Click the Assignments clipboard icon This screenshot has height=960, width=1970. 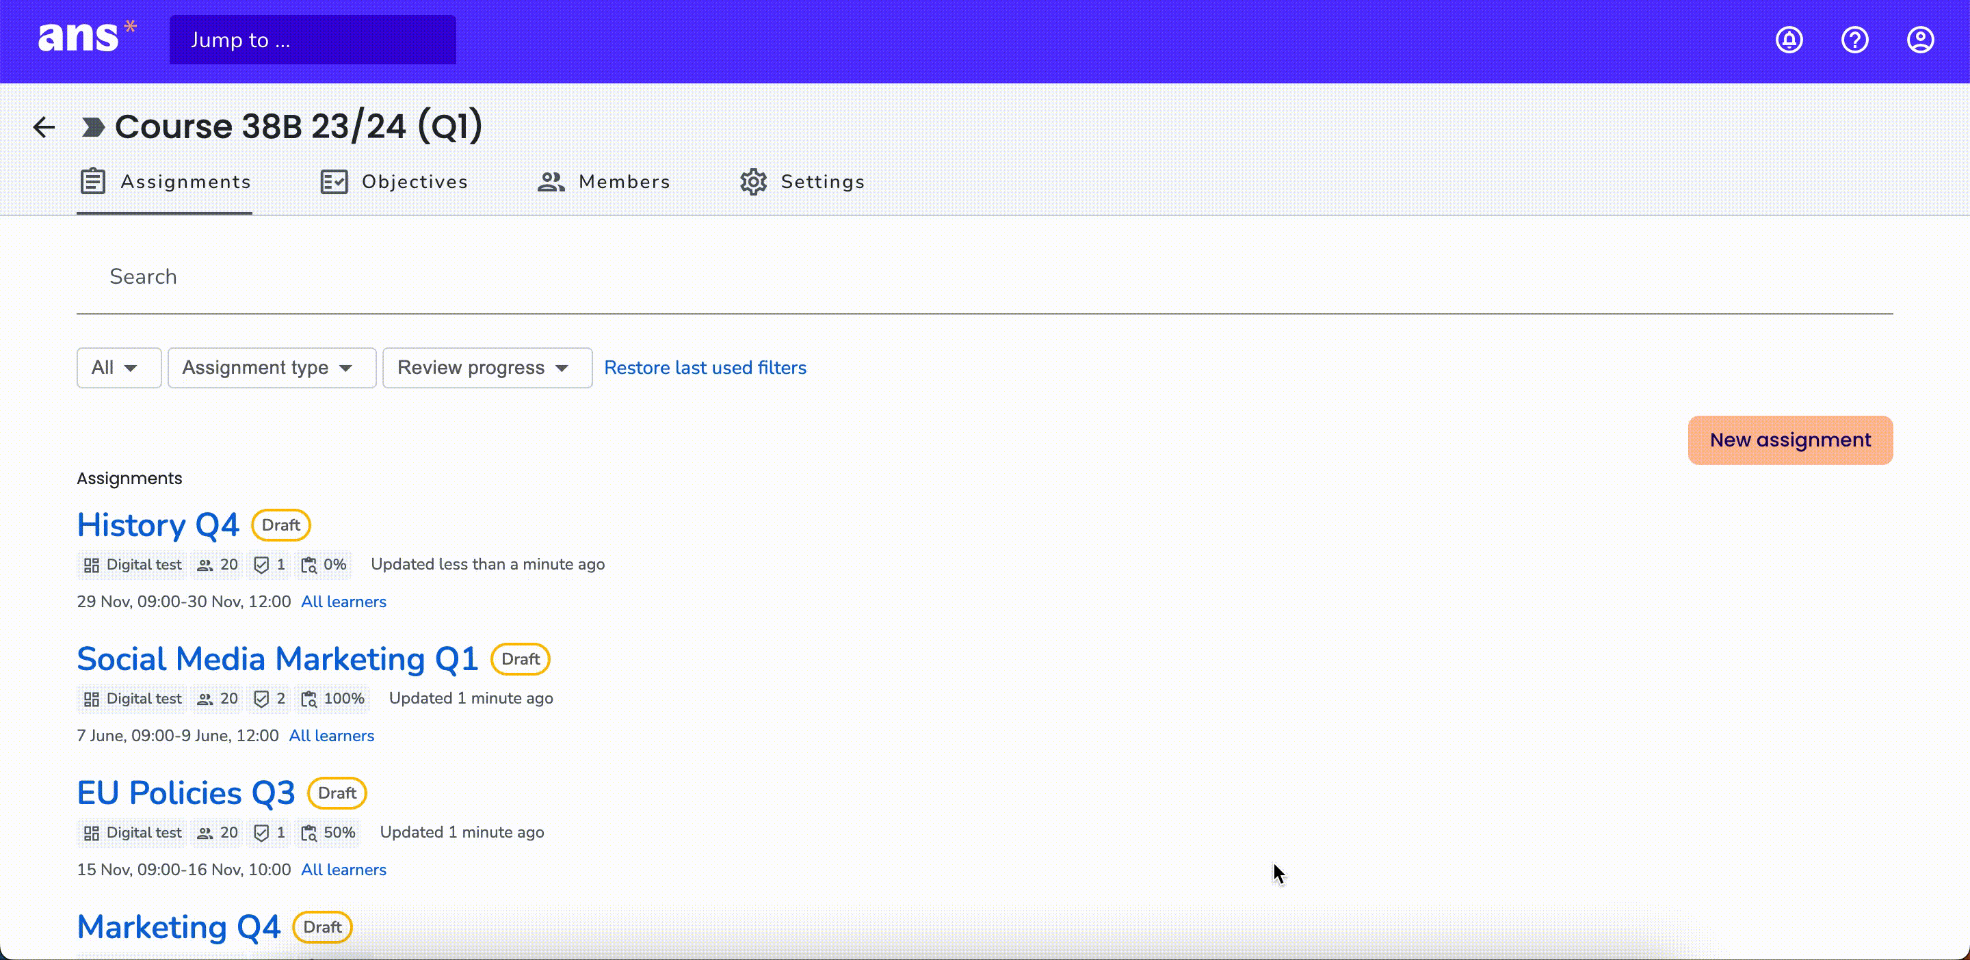pyautogui.click(x=93, y=182)
